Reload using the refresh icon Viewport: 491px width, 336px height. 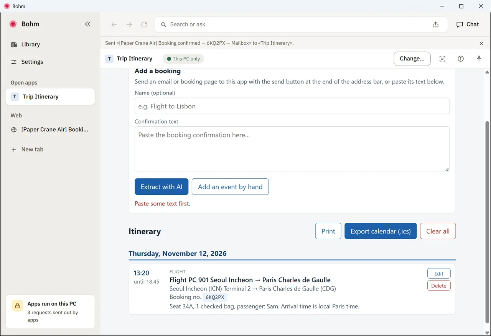(144, 24)
